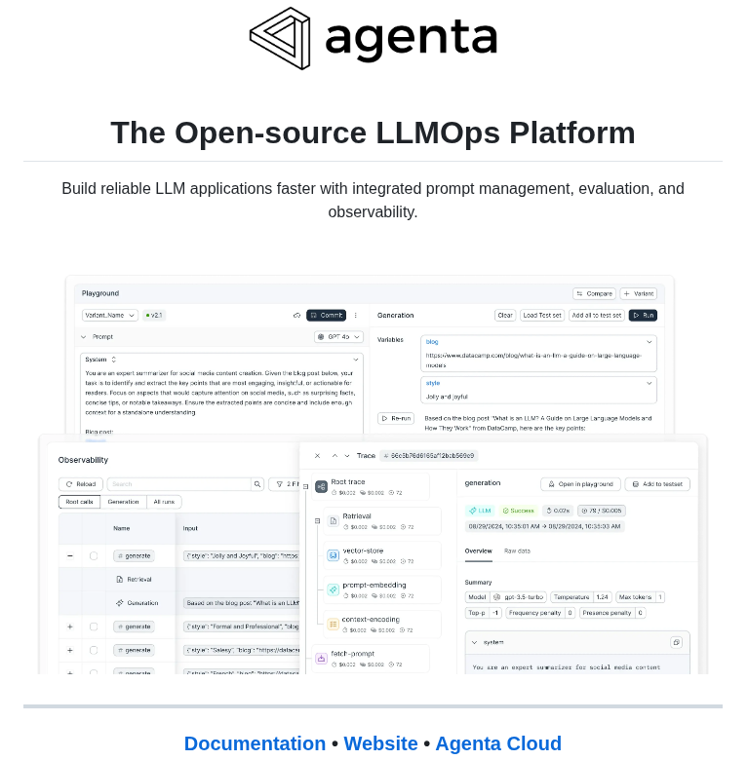Open the Agenta Cloud link
This screenshot has height=760, width=748.
tap(498, 743)
